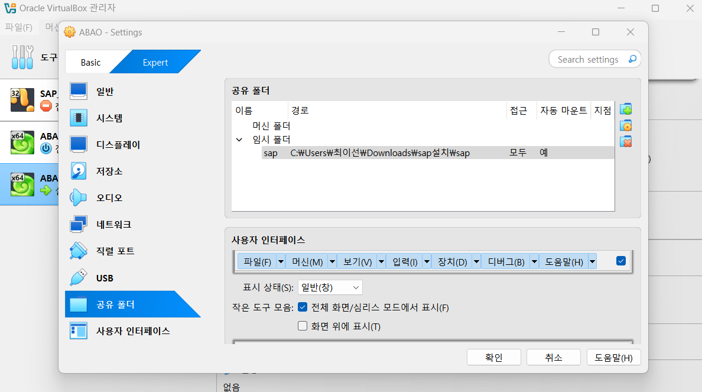
Task: Click the 도구 tools icon in VirtualBox manager
Action: [x=22, y=57]
